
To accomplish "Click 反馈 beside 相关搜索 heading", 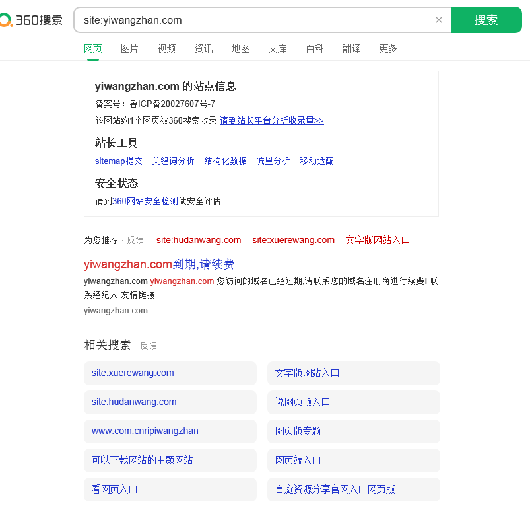I will [149, 346].
